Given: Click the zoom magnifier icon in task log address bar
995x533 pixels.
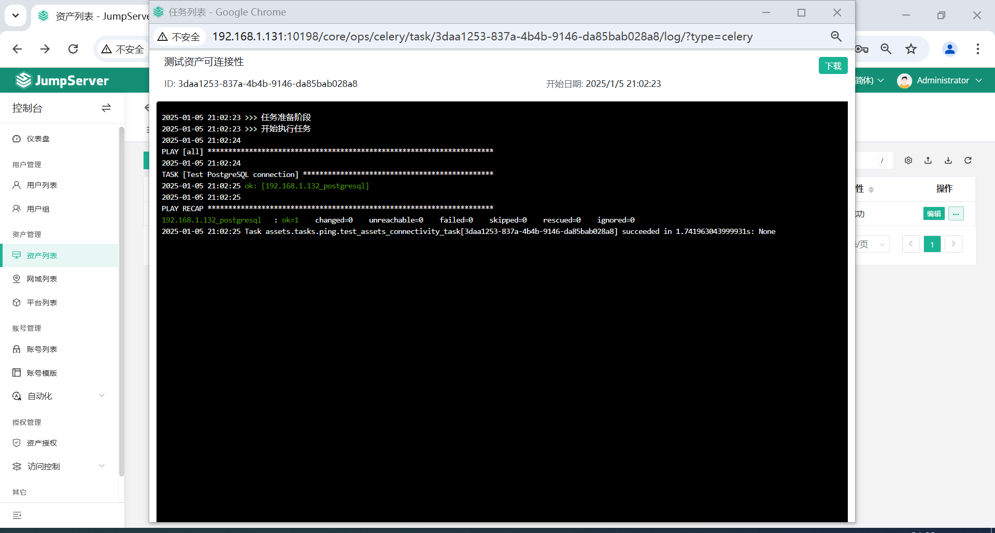Looking at the screenshot, I should [x=836, y=36].
